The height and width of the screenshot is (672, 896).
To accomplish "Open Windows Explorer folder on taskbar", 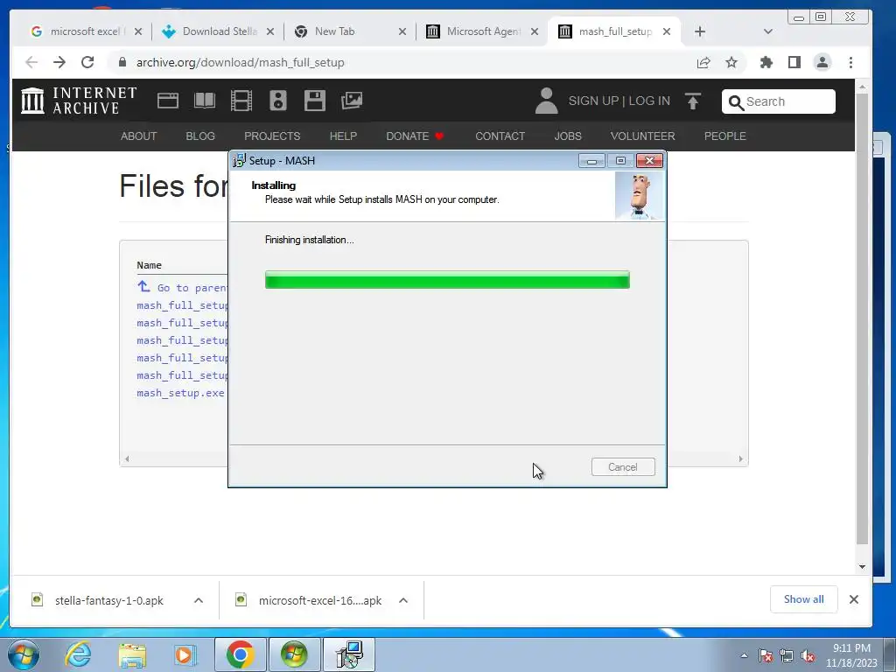I will tap(132, 654).
